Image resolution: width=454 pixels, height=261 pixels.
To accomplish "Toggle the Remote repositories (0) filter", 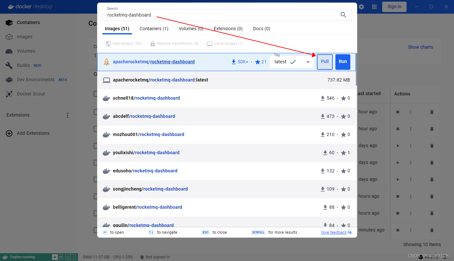I will click(174, 43).
